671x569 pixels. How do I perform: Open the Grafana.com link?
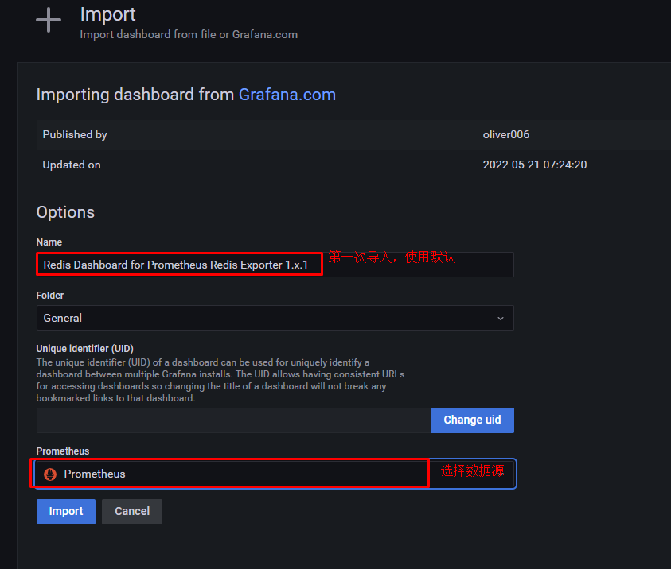coord(287,95)
